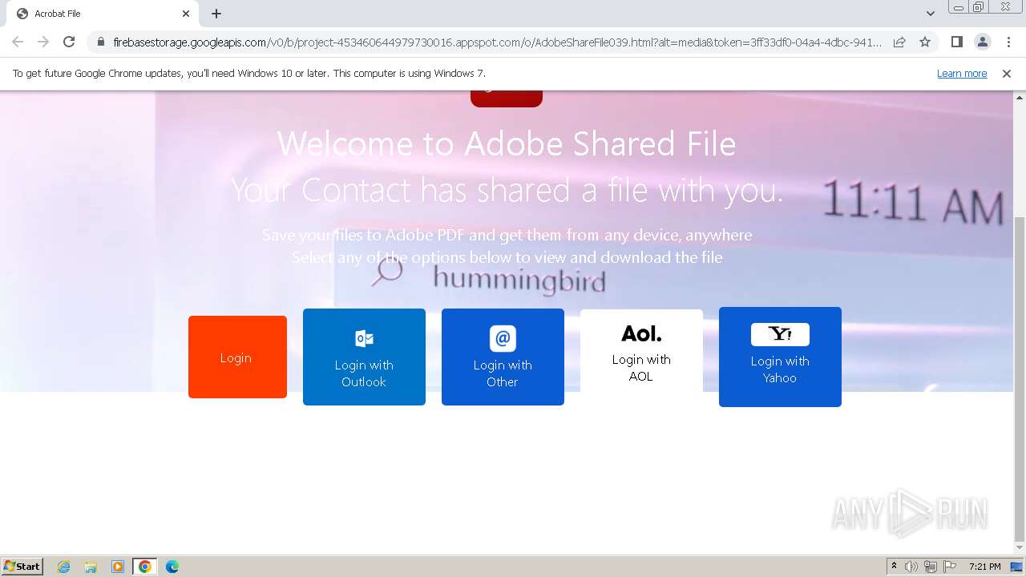Open the Windows Start menu
Viewport: 1026px width, 577px height.
(22, 567)
